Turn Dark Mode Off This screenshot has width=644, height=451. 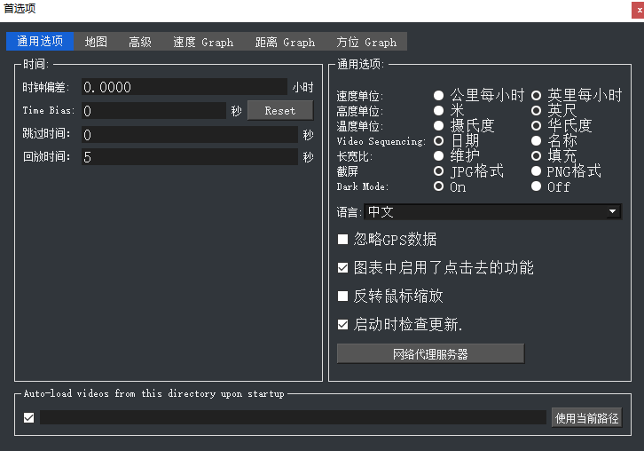pyautogui.click(x=551, y=186)
